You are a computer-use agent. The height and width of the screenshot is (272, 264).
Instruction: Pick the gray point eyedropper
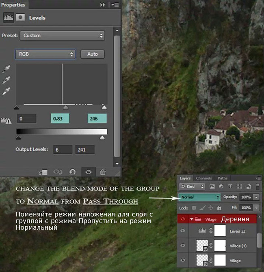[6, 80]
